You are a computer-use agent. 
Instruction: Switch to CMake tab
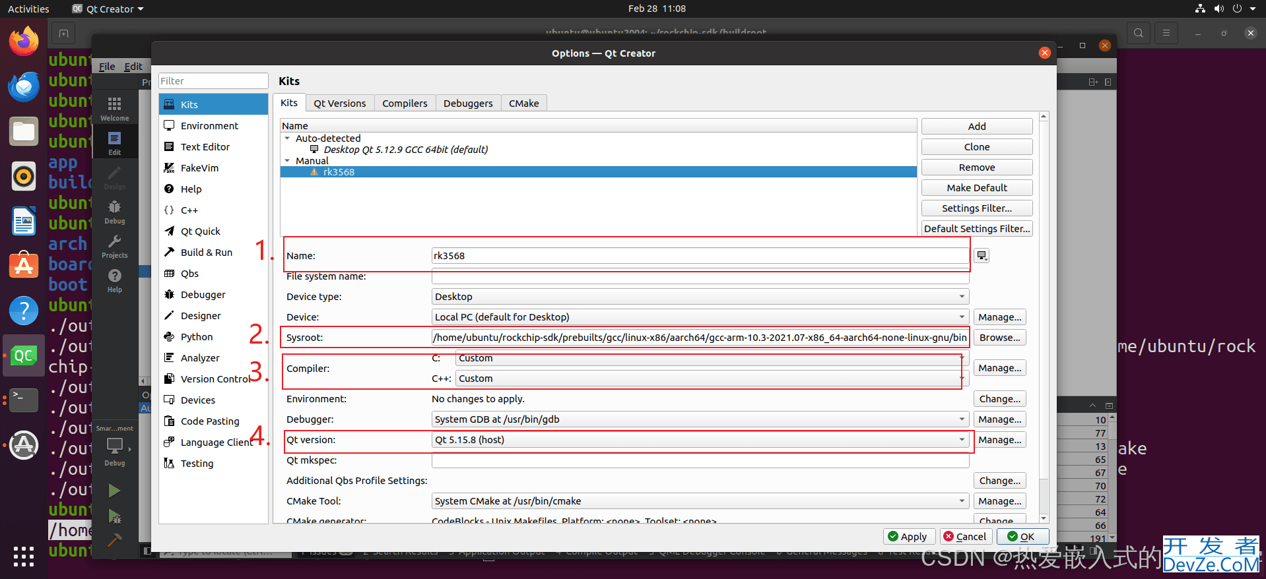click(523, 103)
